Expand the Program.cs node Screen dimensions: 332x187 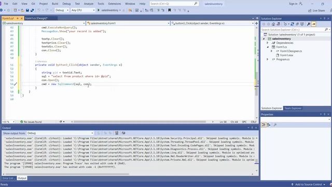(268, 59)
